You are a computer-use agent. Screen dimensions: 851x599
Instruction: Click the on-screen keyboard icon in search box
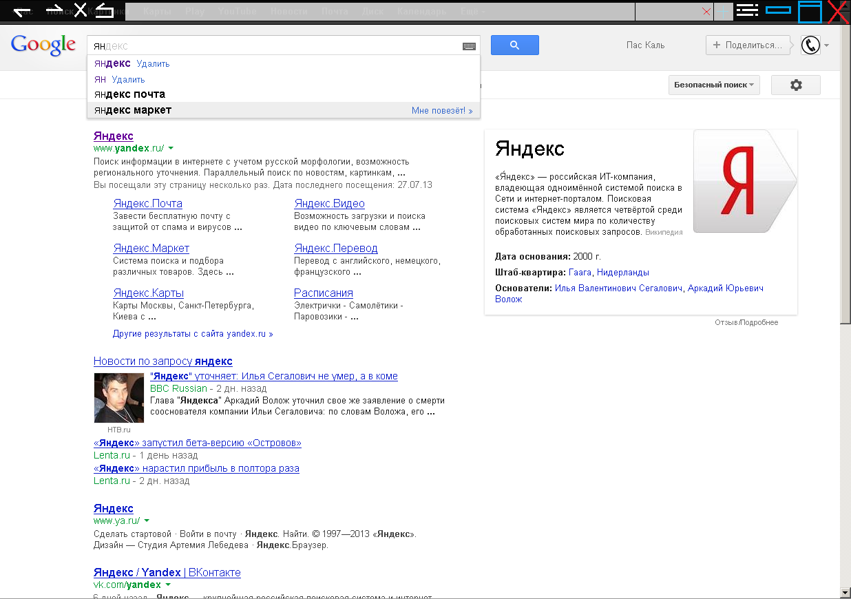point(469,46)
